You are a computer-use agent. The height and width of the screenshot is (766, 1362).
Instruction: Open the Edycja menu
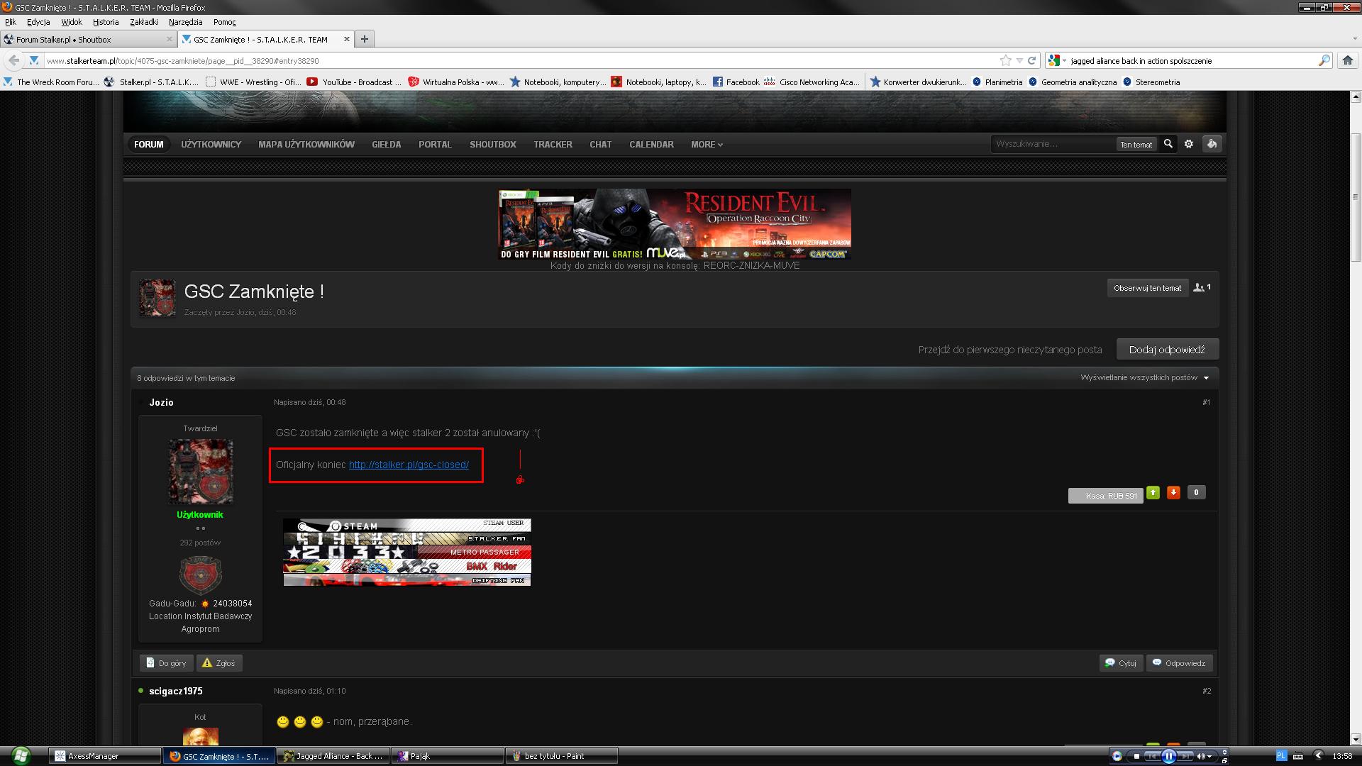[38, 22]
